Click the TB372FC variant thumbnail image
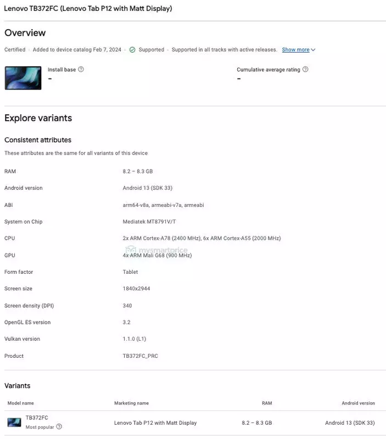Screen dimensions: 386x439 pyautogui.click(x=14, y=422)
